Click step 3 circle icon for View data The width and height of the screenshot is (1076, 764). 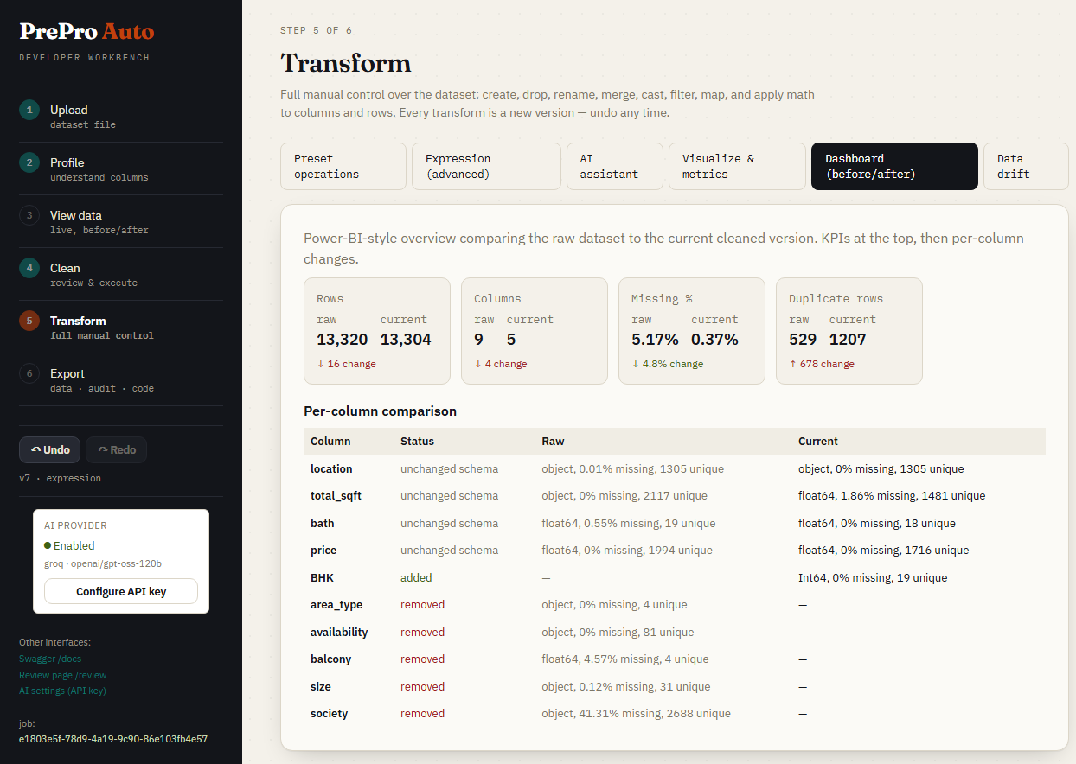[29, 215]
